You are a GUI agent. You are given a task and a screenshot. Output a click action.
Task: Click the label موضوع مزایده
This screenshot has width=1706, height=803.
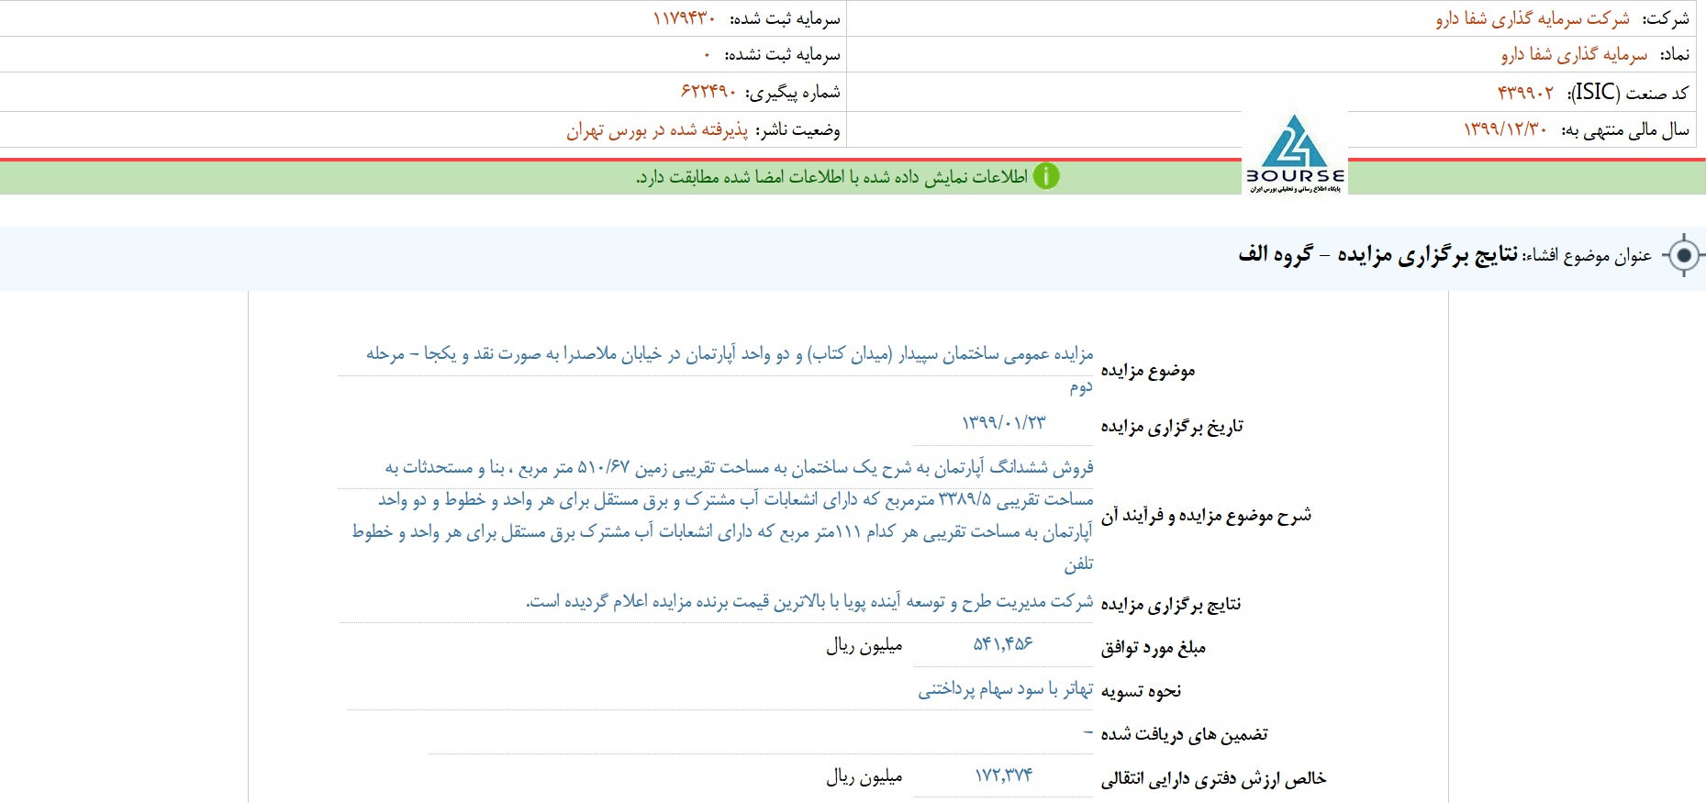point(1148,371)
